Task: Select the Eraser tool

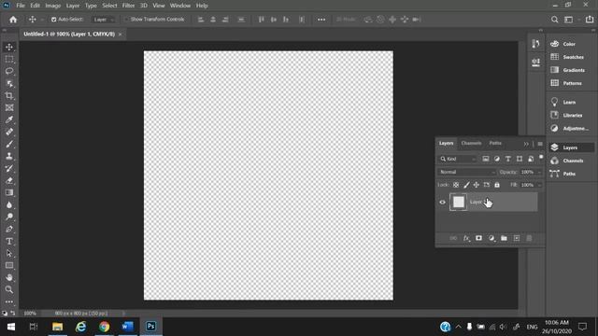Action: (x=9, y=180)
